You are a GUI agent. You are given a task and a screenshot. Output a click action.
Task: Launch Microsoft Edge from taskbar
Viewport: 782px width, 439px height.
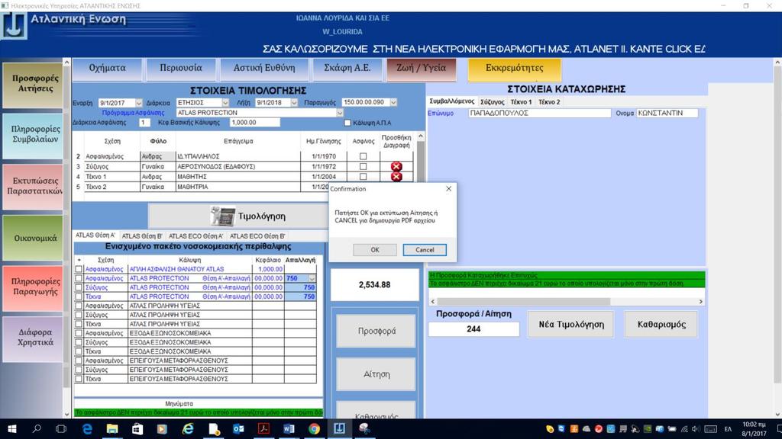[x=87, y=428]
